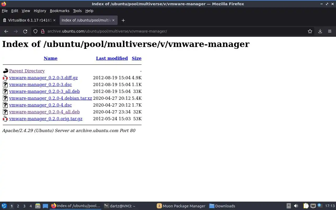Viewport: 336px width, 210px height.
Task: Open the Firefox hamburger application menu
Action: pos(330,31)
